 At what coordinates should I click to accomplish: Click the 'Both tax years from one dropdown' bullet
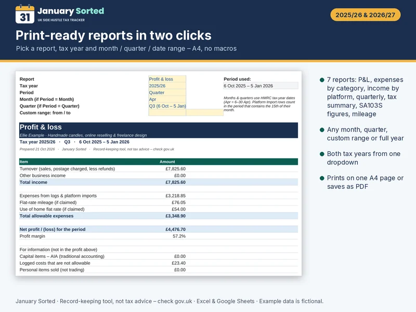363,158
